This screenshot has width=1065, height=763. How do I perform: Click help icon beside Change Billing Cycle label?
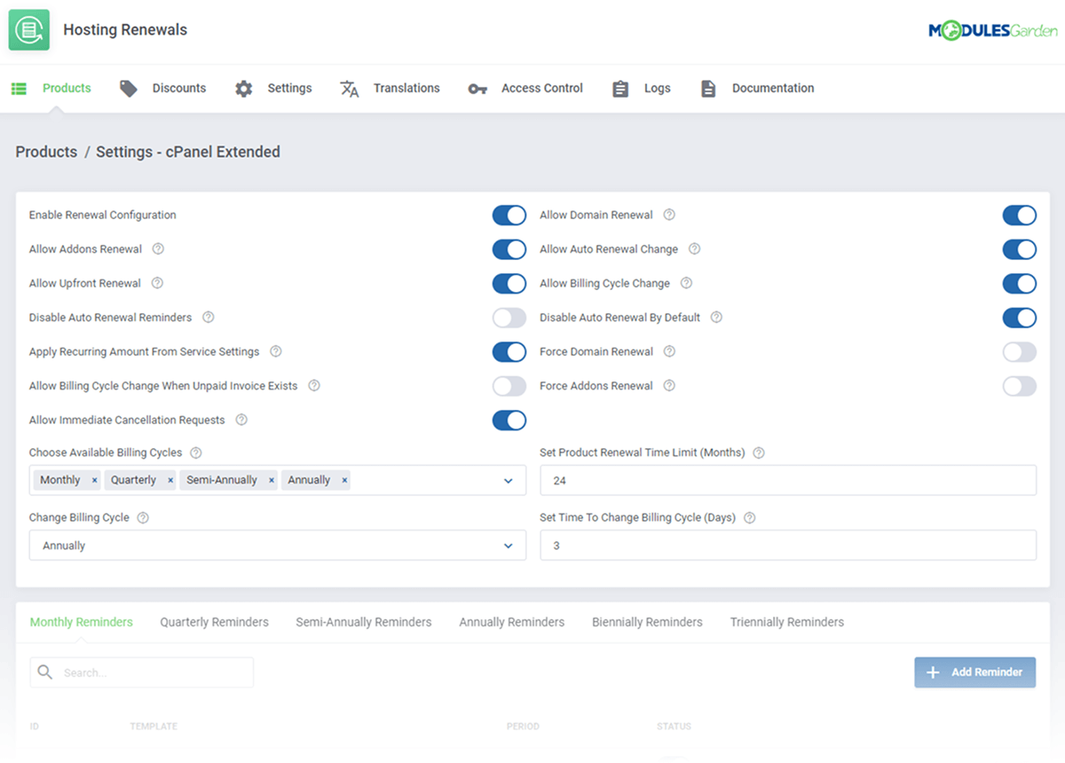pos(143,517)
